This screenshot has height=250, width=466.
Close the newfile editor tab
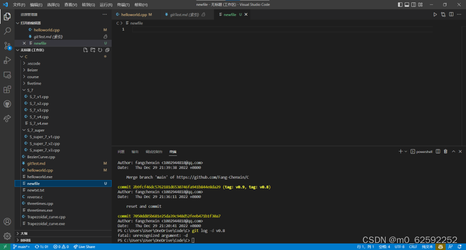246,15
